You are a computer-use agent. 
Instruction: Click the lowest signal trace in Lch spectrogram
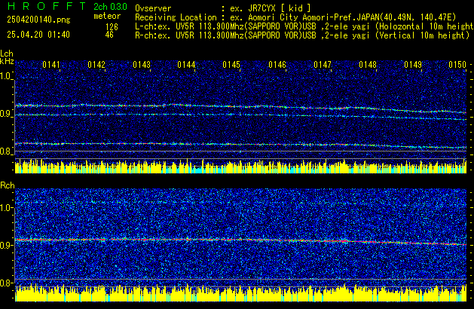240,145
